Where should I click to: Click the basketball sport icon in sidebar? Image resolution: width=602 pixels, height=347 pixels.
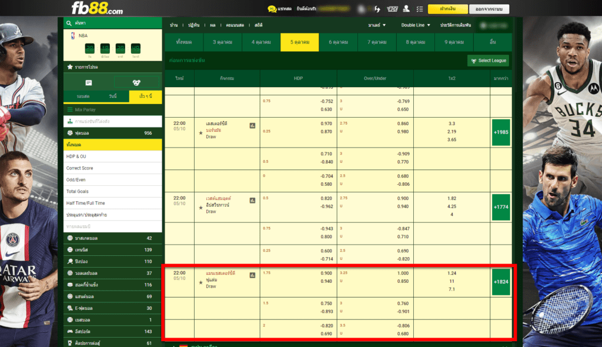click(70, 238)
